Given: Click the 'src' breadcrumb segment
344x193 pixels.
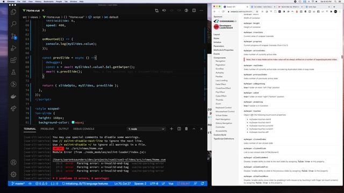Looking at the screenshot, I should click(x=25, y=17).
